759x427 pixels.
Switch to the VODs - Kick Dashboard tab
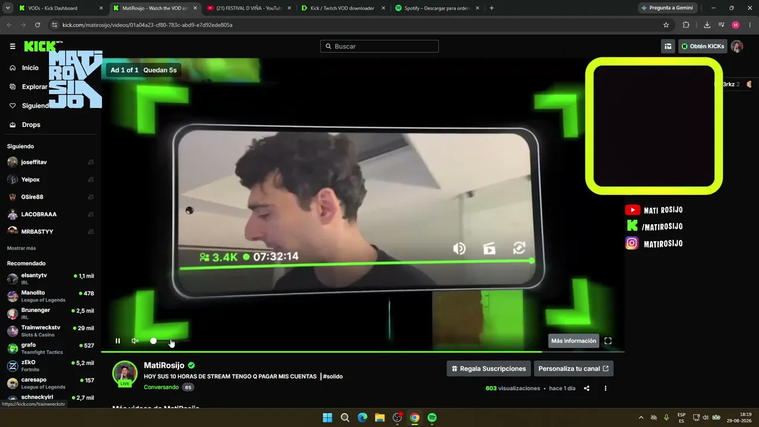(x=61, y=8)
